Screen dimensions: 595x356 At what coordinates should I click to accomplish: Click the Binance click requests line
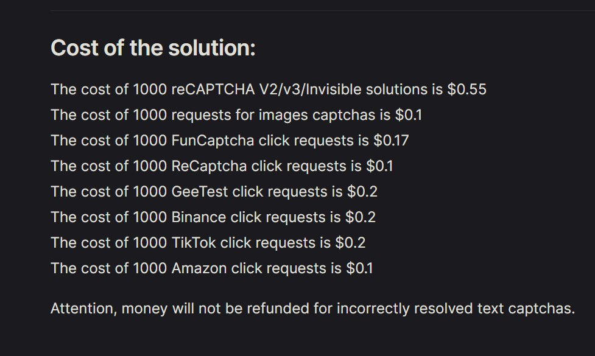(213, 217)
